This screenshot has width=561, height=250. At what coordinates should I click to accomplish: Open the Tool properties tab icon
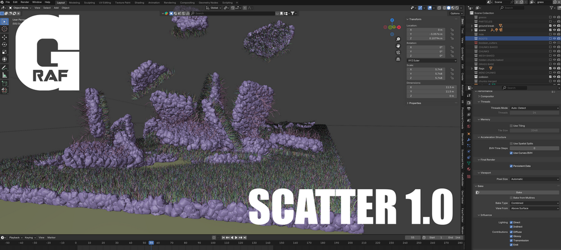pyautogui.click(x=469, y=96)
